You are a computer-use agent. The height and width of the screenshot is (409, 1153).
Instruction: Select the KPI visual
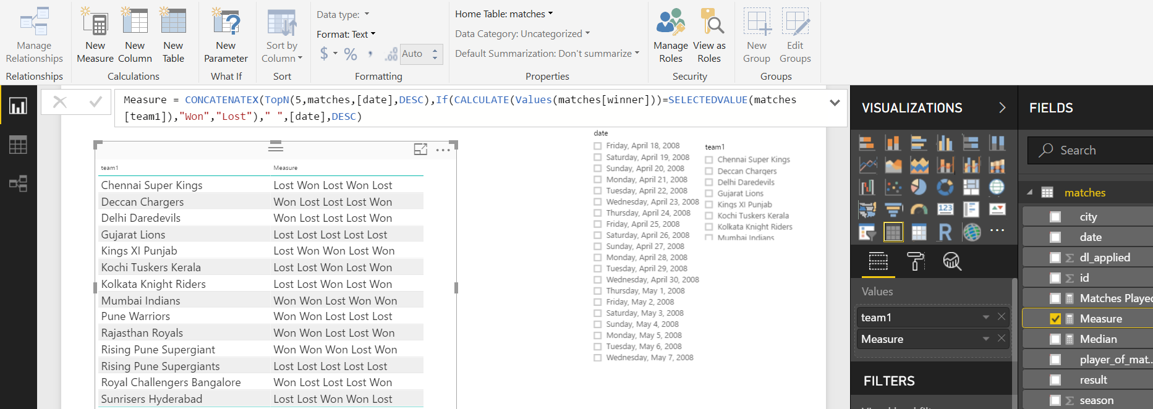point(997,209)
